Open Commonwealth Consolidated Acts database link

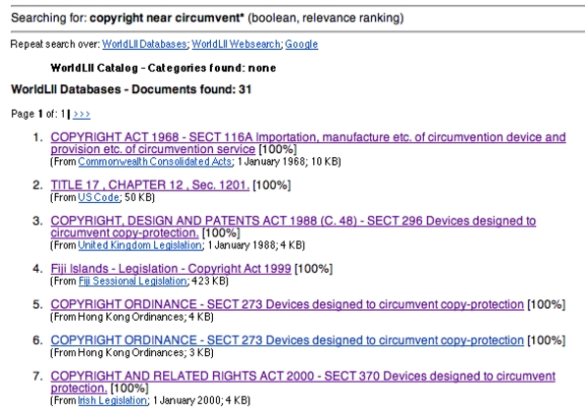[155, 162]
